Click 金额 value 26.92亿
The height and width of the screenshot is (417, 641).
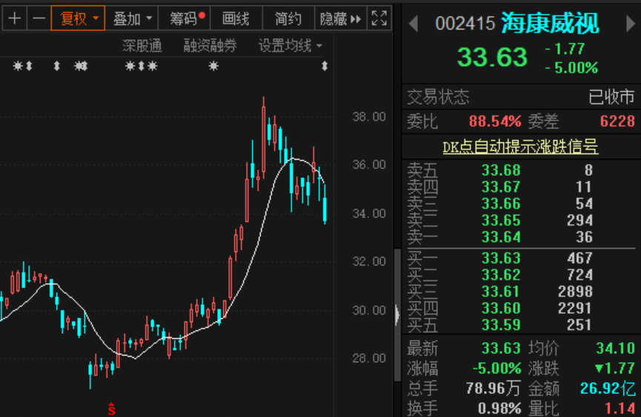(608, 388)
